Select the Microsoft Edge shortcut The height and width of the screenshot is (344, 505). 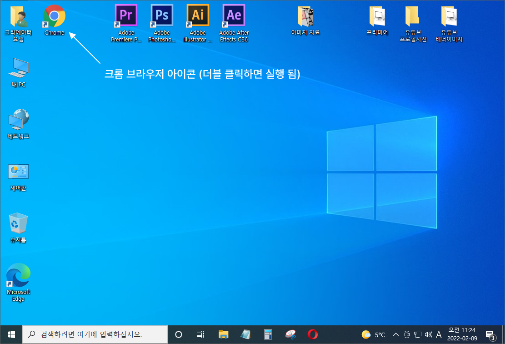pos(18,283)
